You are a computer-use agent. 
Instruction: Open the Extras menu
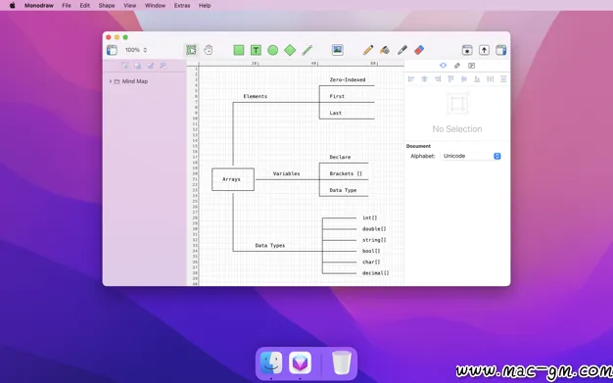(182, 6)
